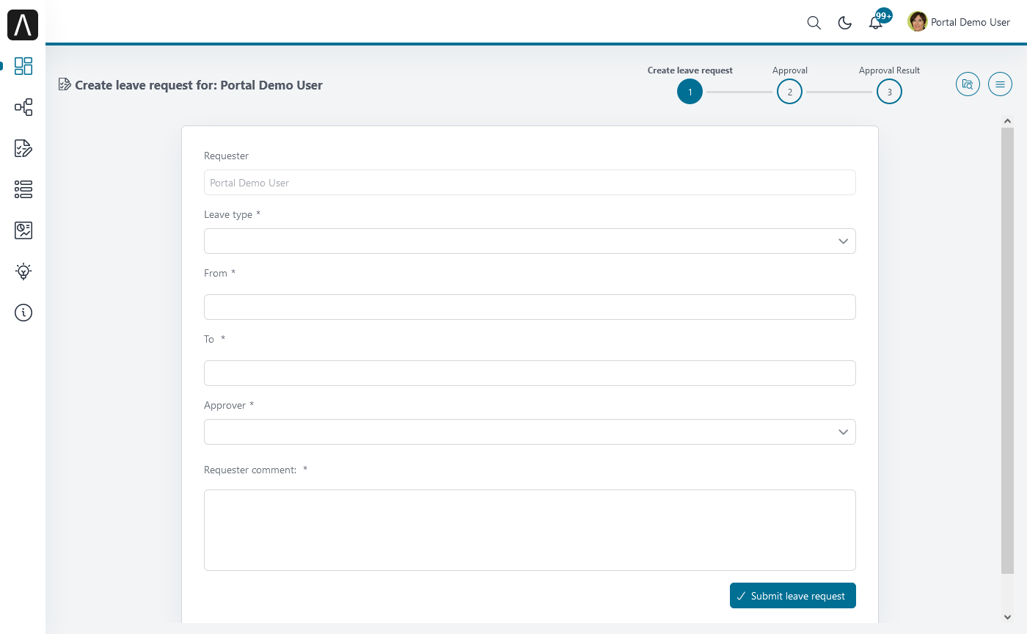
Task: Focus the Requester comment text area
Action: pyautogui.click(x=530, y=530)
